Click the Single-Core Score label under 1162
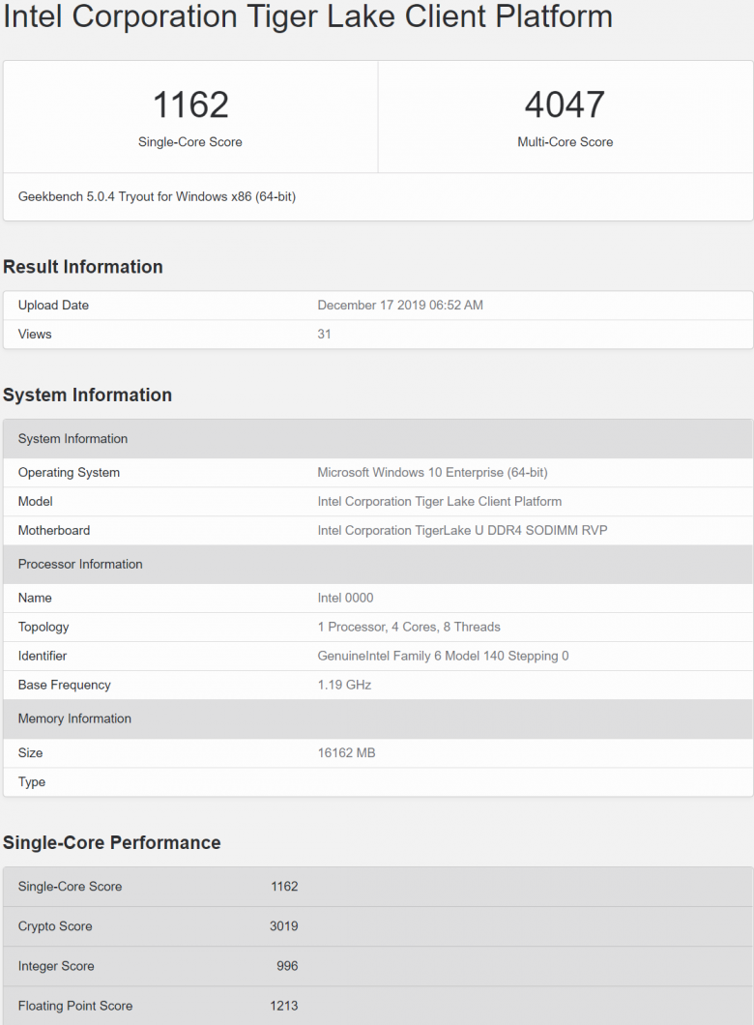The height and width of the screenshot is (1025, 754). 190,142
